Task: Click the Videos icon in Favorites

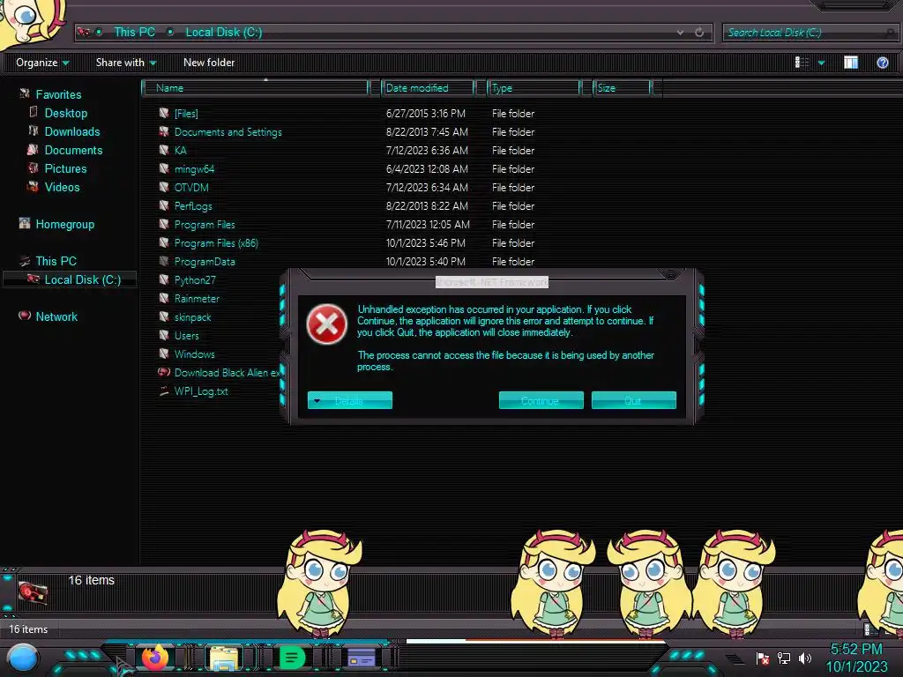Action: coord(34,187)
